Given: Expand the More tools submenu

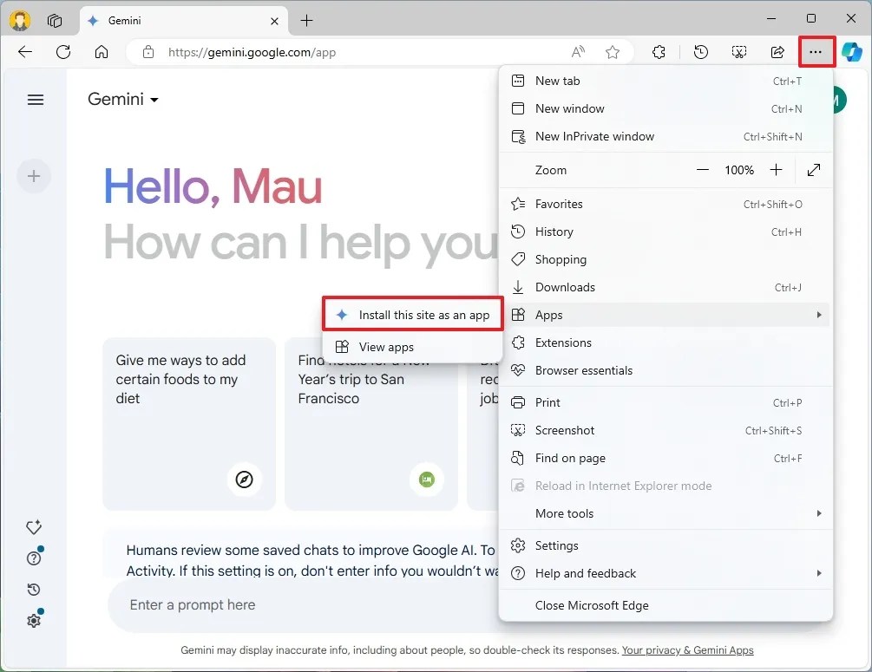Looking at the screenshot, I should pos(564,513).
